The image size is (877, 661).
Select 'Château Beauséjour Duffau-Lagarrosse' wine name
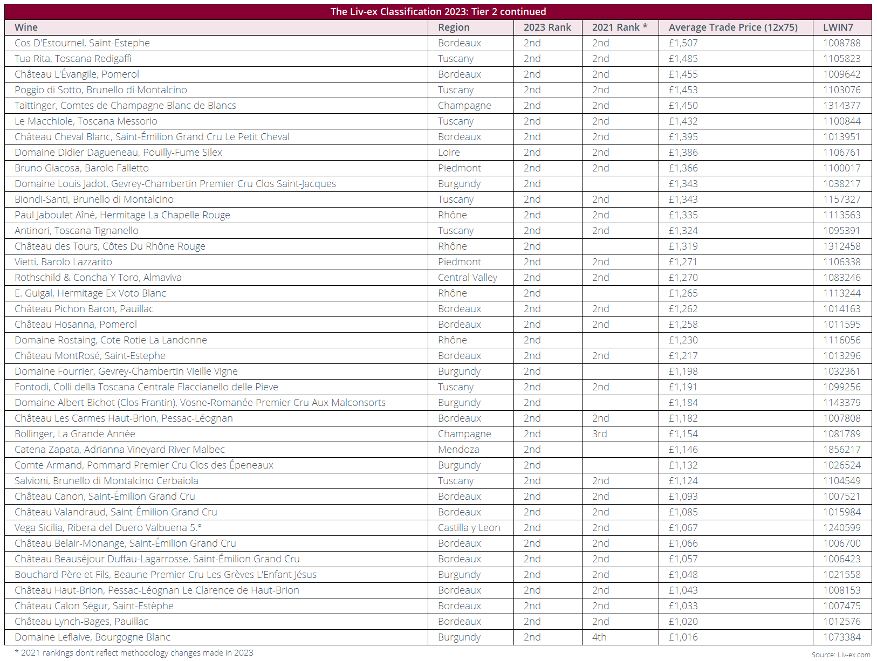(x=157, y=559)
